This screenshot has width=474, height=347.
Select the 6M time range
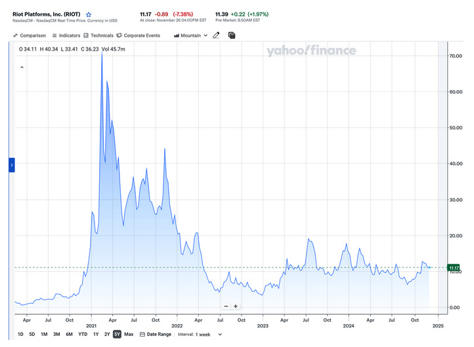click(x=69, y=334)
